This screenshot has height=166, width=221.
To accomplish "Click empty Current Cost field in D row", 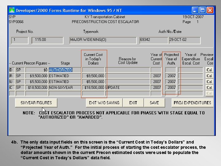I will (93, 70).
